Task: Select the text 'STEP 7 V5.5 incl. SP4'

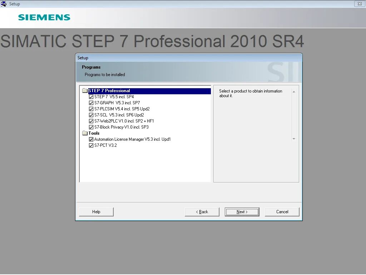Action: 114,97
